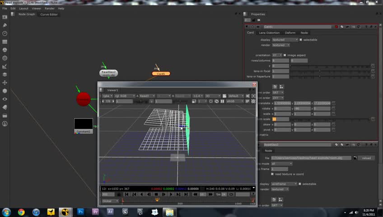Click the Card1 z slider

pos(330,66)
